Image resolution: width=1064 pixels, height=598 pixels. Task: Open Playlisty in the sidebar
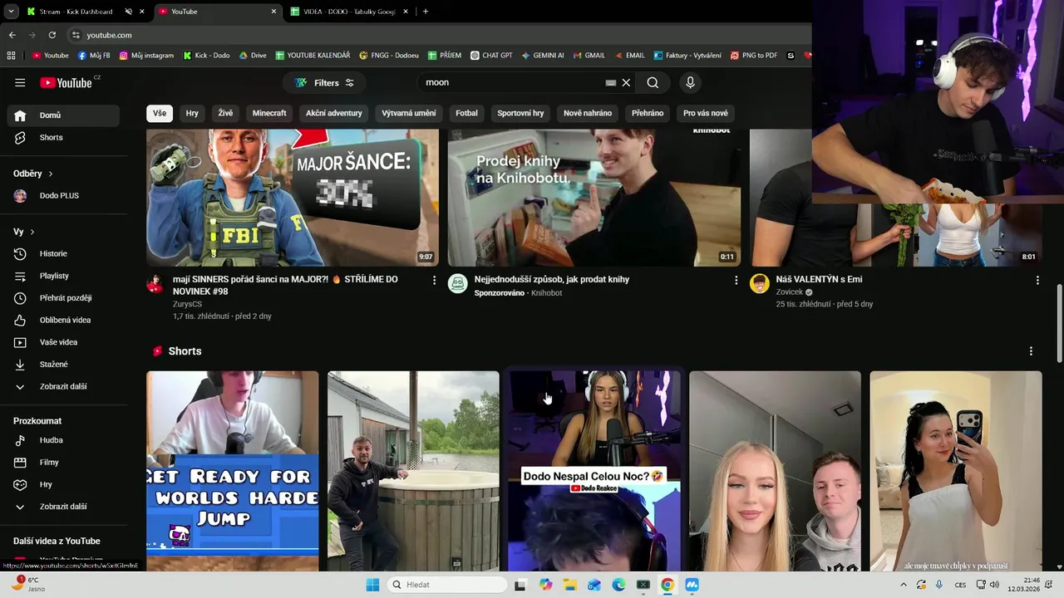(63, 276)
